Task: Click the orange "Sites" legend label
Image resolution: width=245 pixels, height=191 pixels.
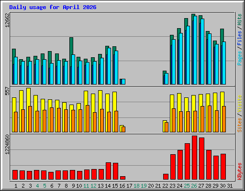Action: (x=240, y=125)
